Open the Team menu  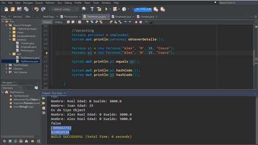(x=87, y=3)
